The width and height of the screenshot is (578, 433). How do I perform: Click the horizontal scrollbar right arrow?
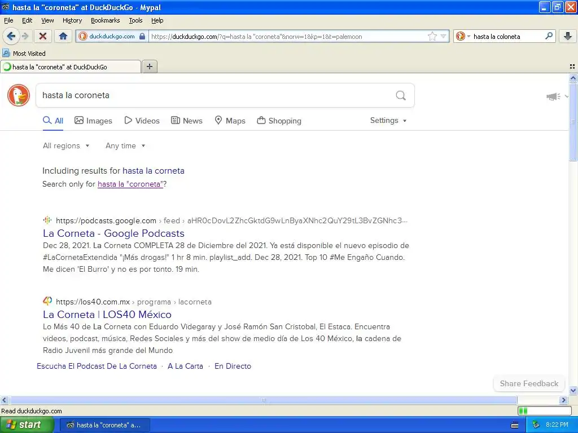point(563,400)
